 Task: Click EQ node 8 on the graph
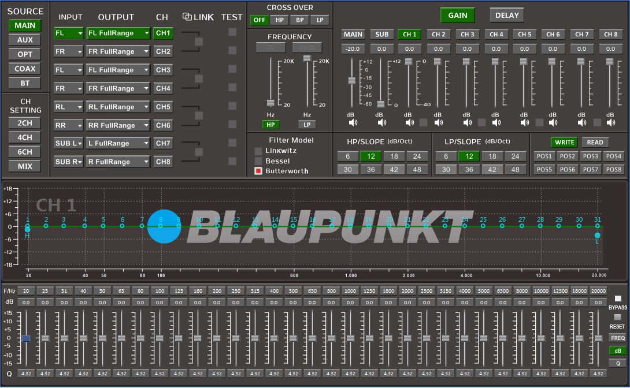(x=161, y=226)
